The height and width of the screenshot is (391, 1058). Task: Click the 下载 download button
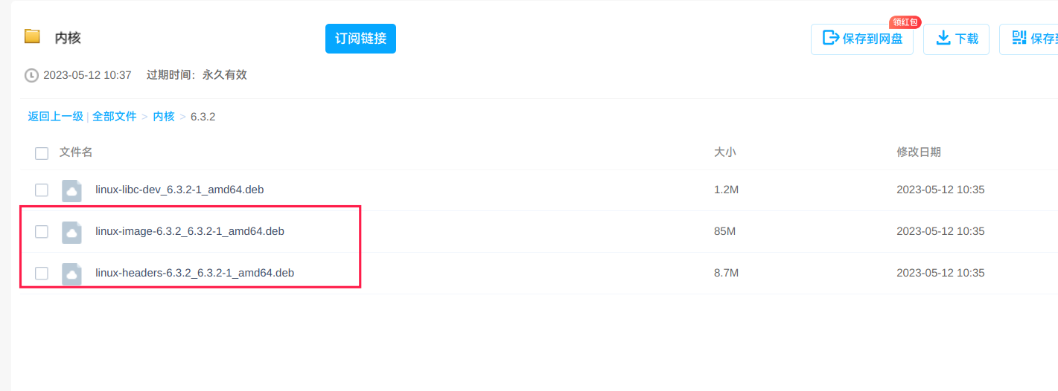click(x=956, y=39)
